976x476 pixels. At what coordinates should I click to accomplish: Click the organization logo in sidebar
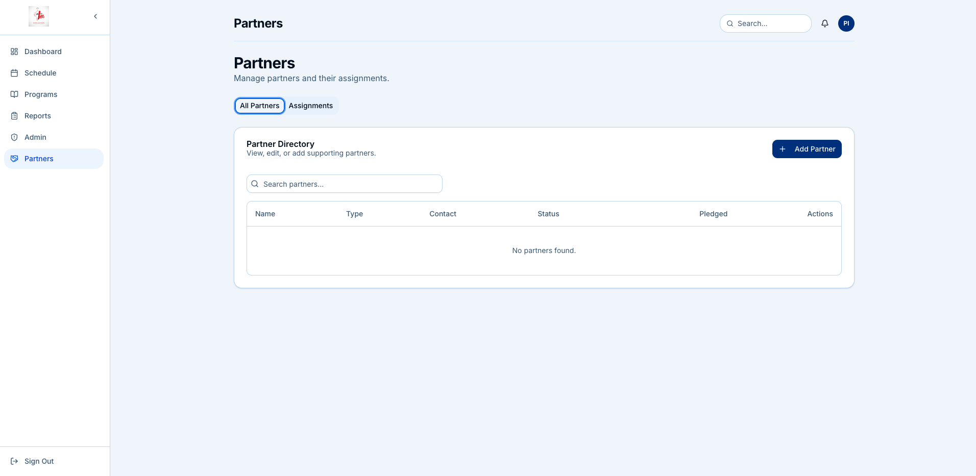(39, 16)
